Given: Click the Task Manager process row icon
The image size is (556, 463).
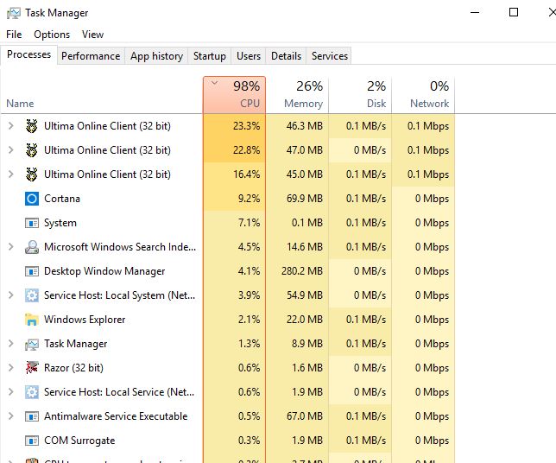Looking at the screenshot, I should click(x=32, y=344).
